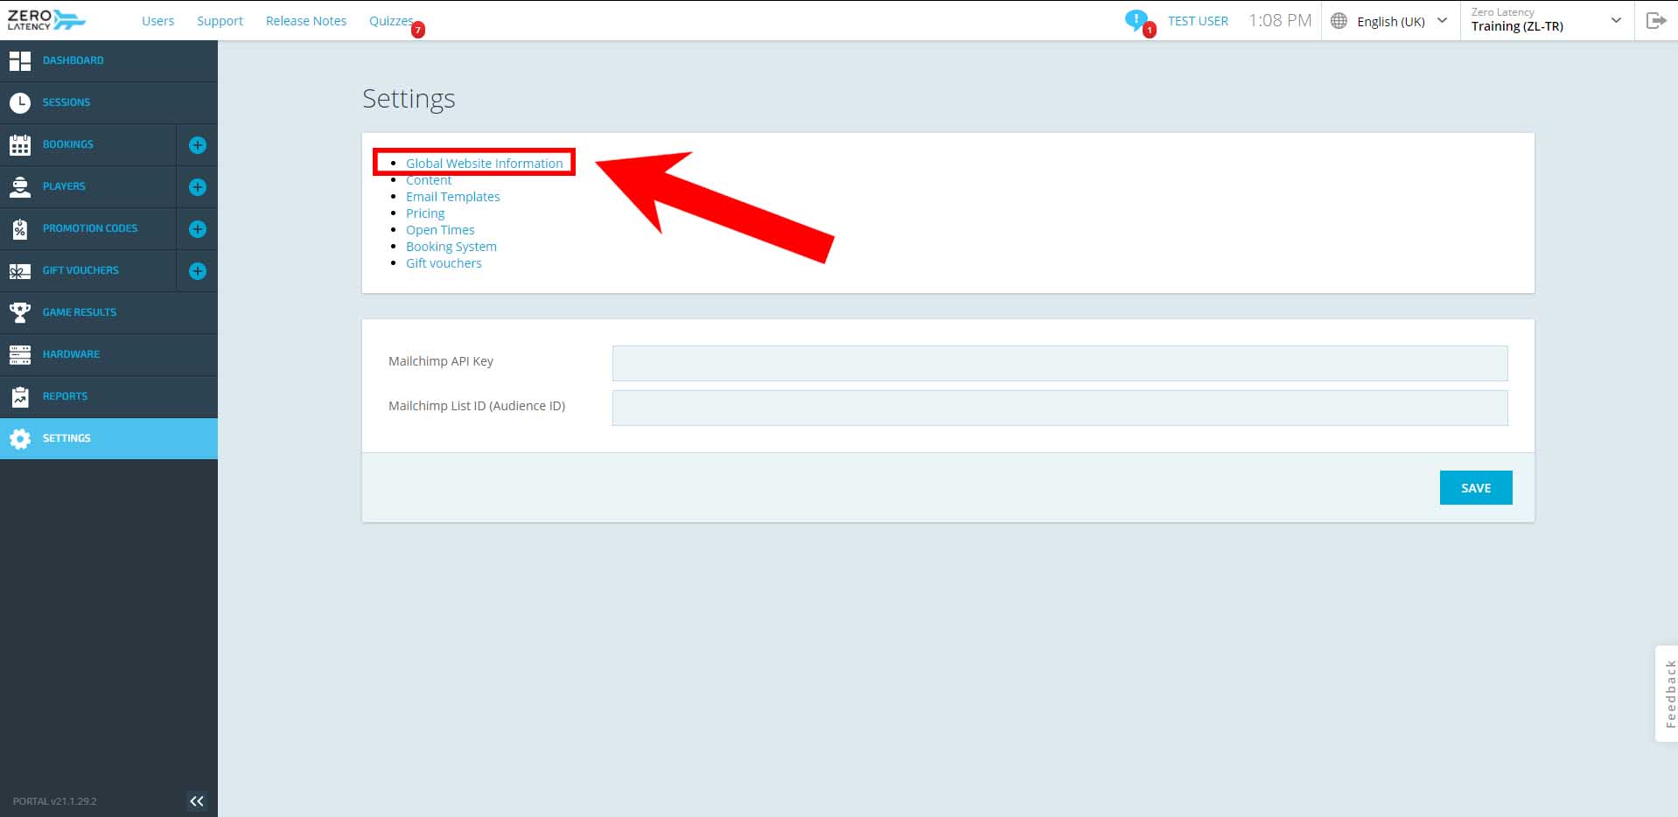Click the language globe icon
1678x817 pixels.
(x=1339, y=21)
